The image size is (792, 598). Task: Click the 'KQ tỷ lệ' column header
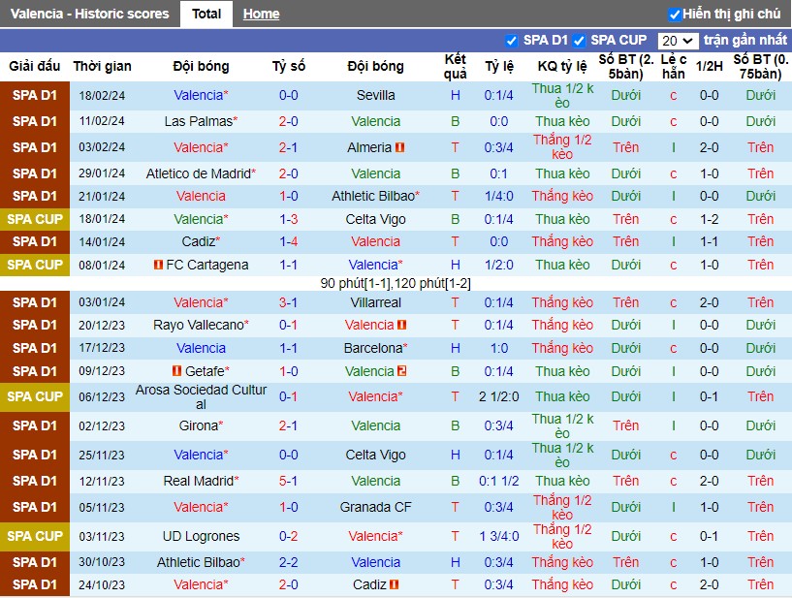562,66
